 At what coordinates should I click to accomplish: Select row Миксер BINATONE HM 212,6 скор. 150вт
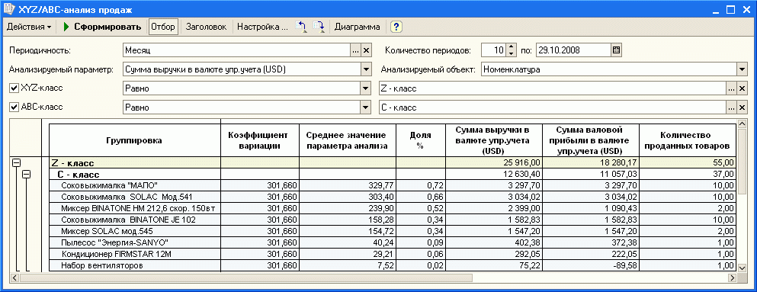(393, 208)
